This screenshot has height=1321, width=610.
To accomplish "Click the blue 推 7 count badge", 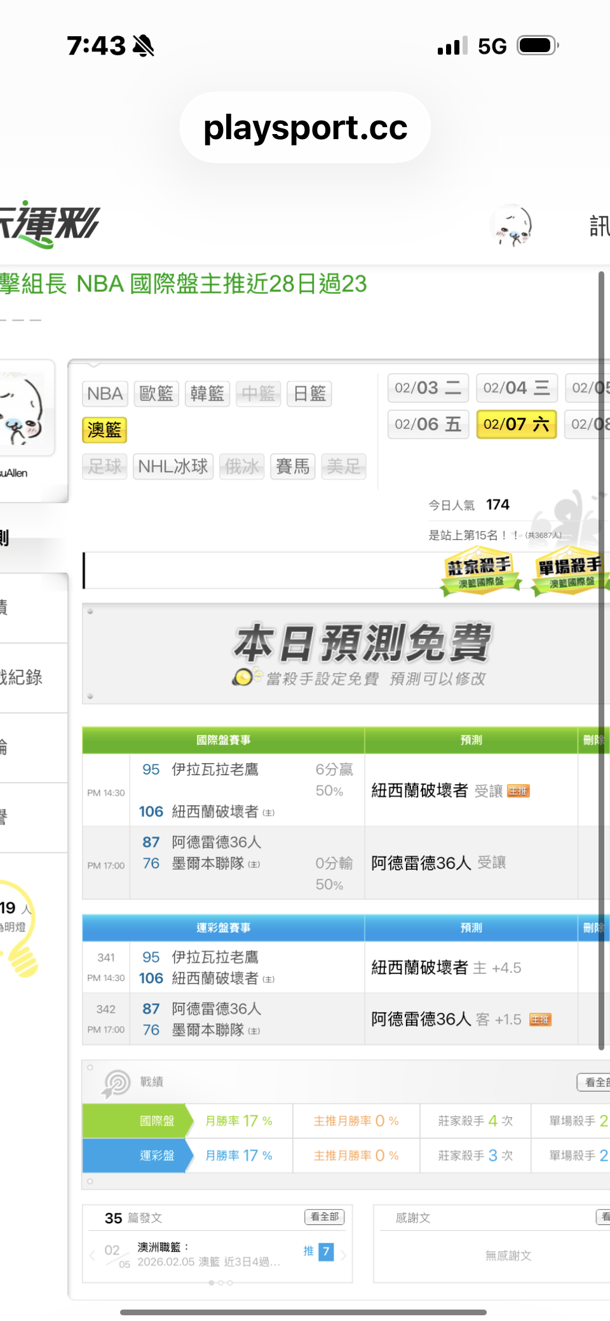I will pos(325,1252).
